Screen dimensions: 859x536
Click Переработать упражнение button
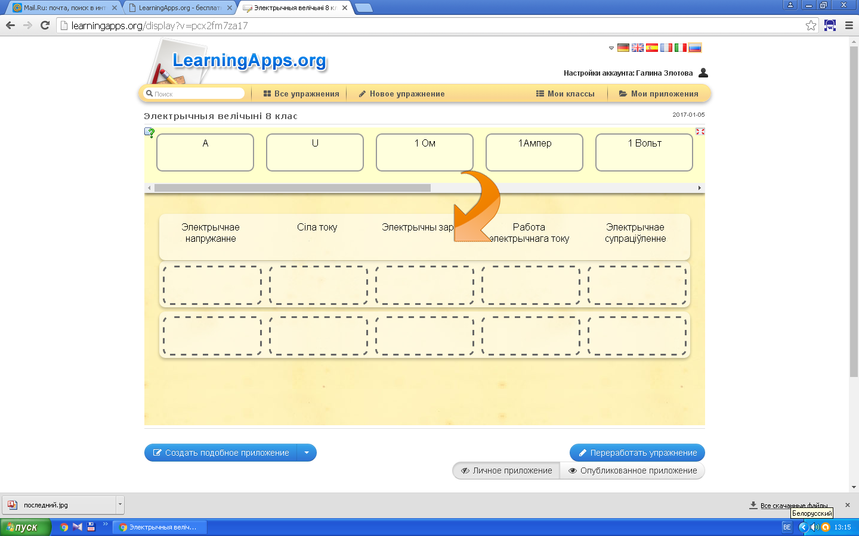[637, 453]
